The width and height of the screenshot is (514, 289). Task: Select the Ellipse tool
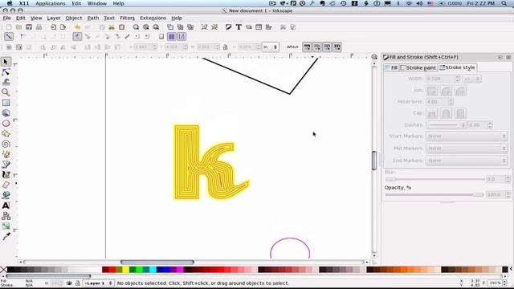(6, 124)
